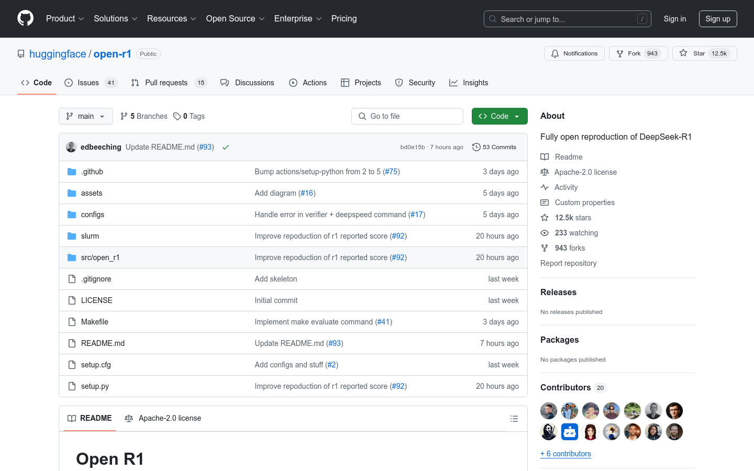Open the open-r1 repository link
754x471 pixels.
tap(112, 54)
